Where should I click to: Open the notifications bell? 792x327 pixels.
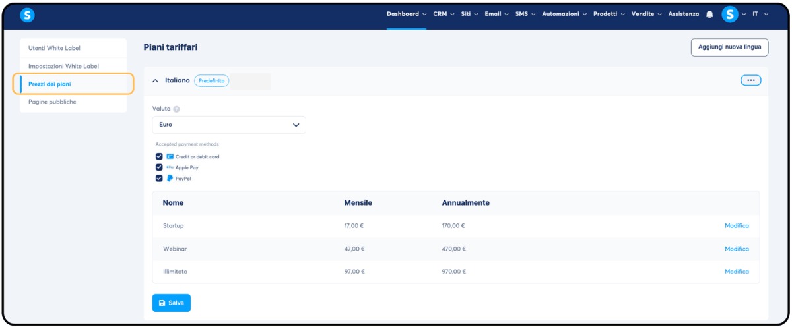point(709,14)
